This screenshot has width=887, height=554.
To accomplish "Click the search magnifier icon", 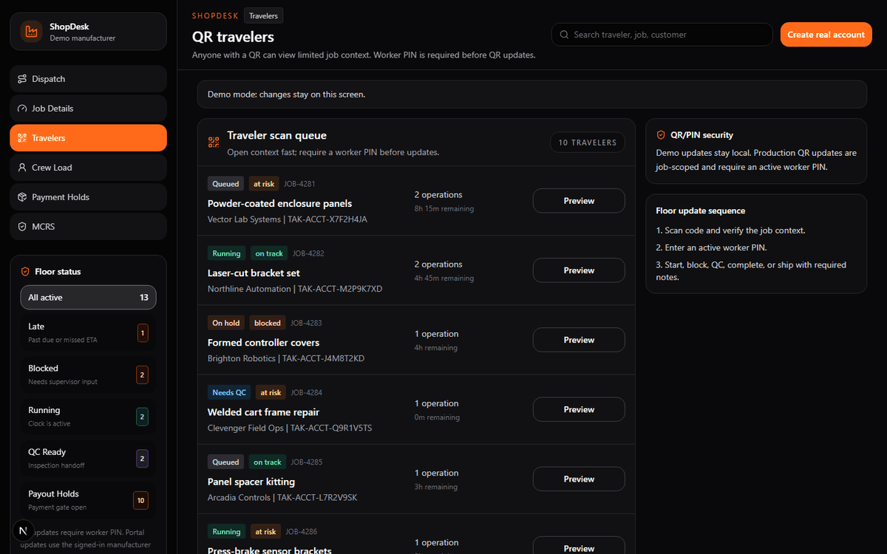I will [564, 35].
